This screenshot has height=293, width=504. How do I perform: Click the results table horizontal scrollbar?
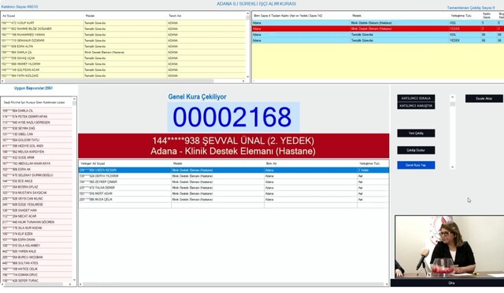234,284
